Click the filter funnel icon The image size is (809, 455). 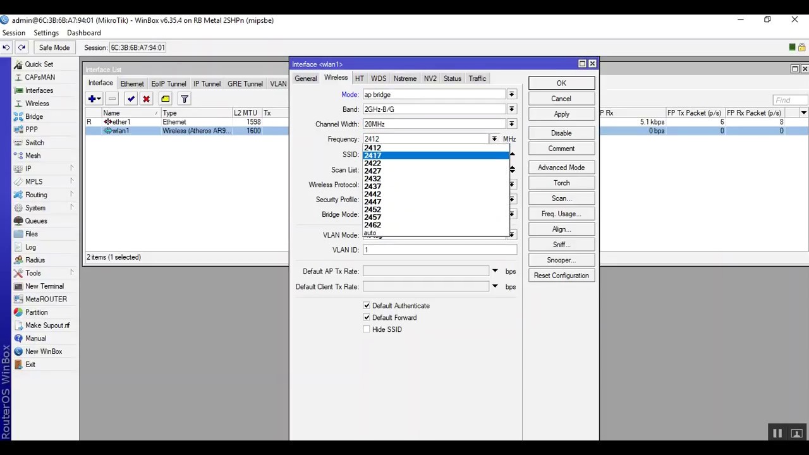tap(184, 99)
